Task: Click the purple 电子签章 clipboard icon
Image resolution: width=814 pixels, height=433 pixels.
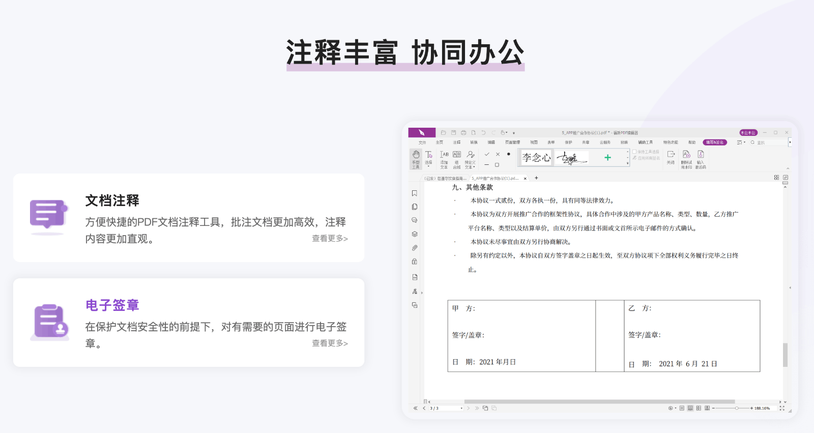Action: pos(49,322)
